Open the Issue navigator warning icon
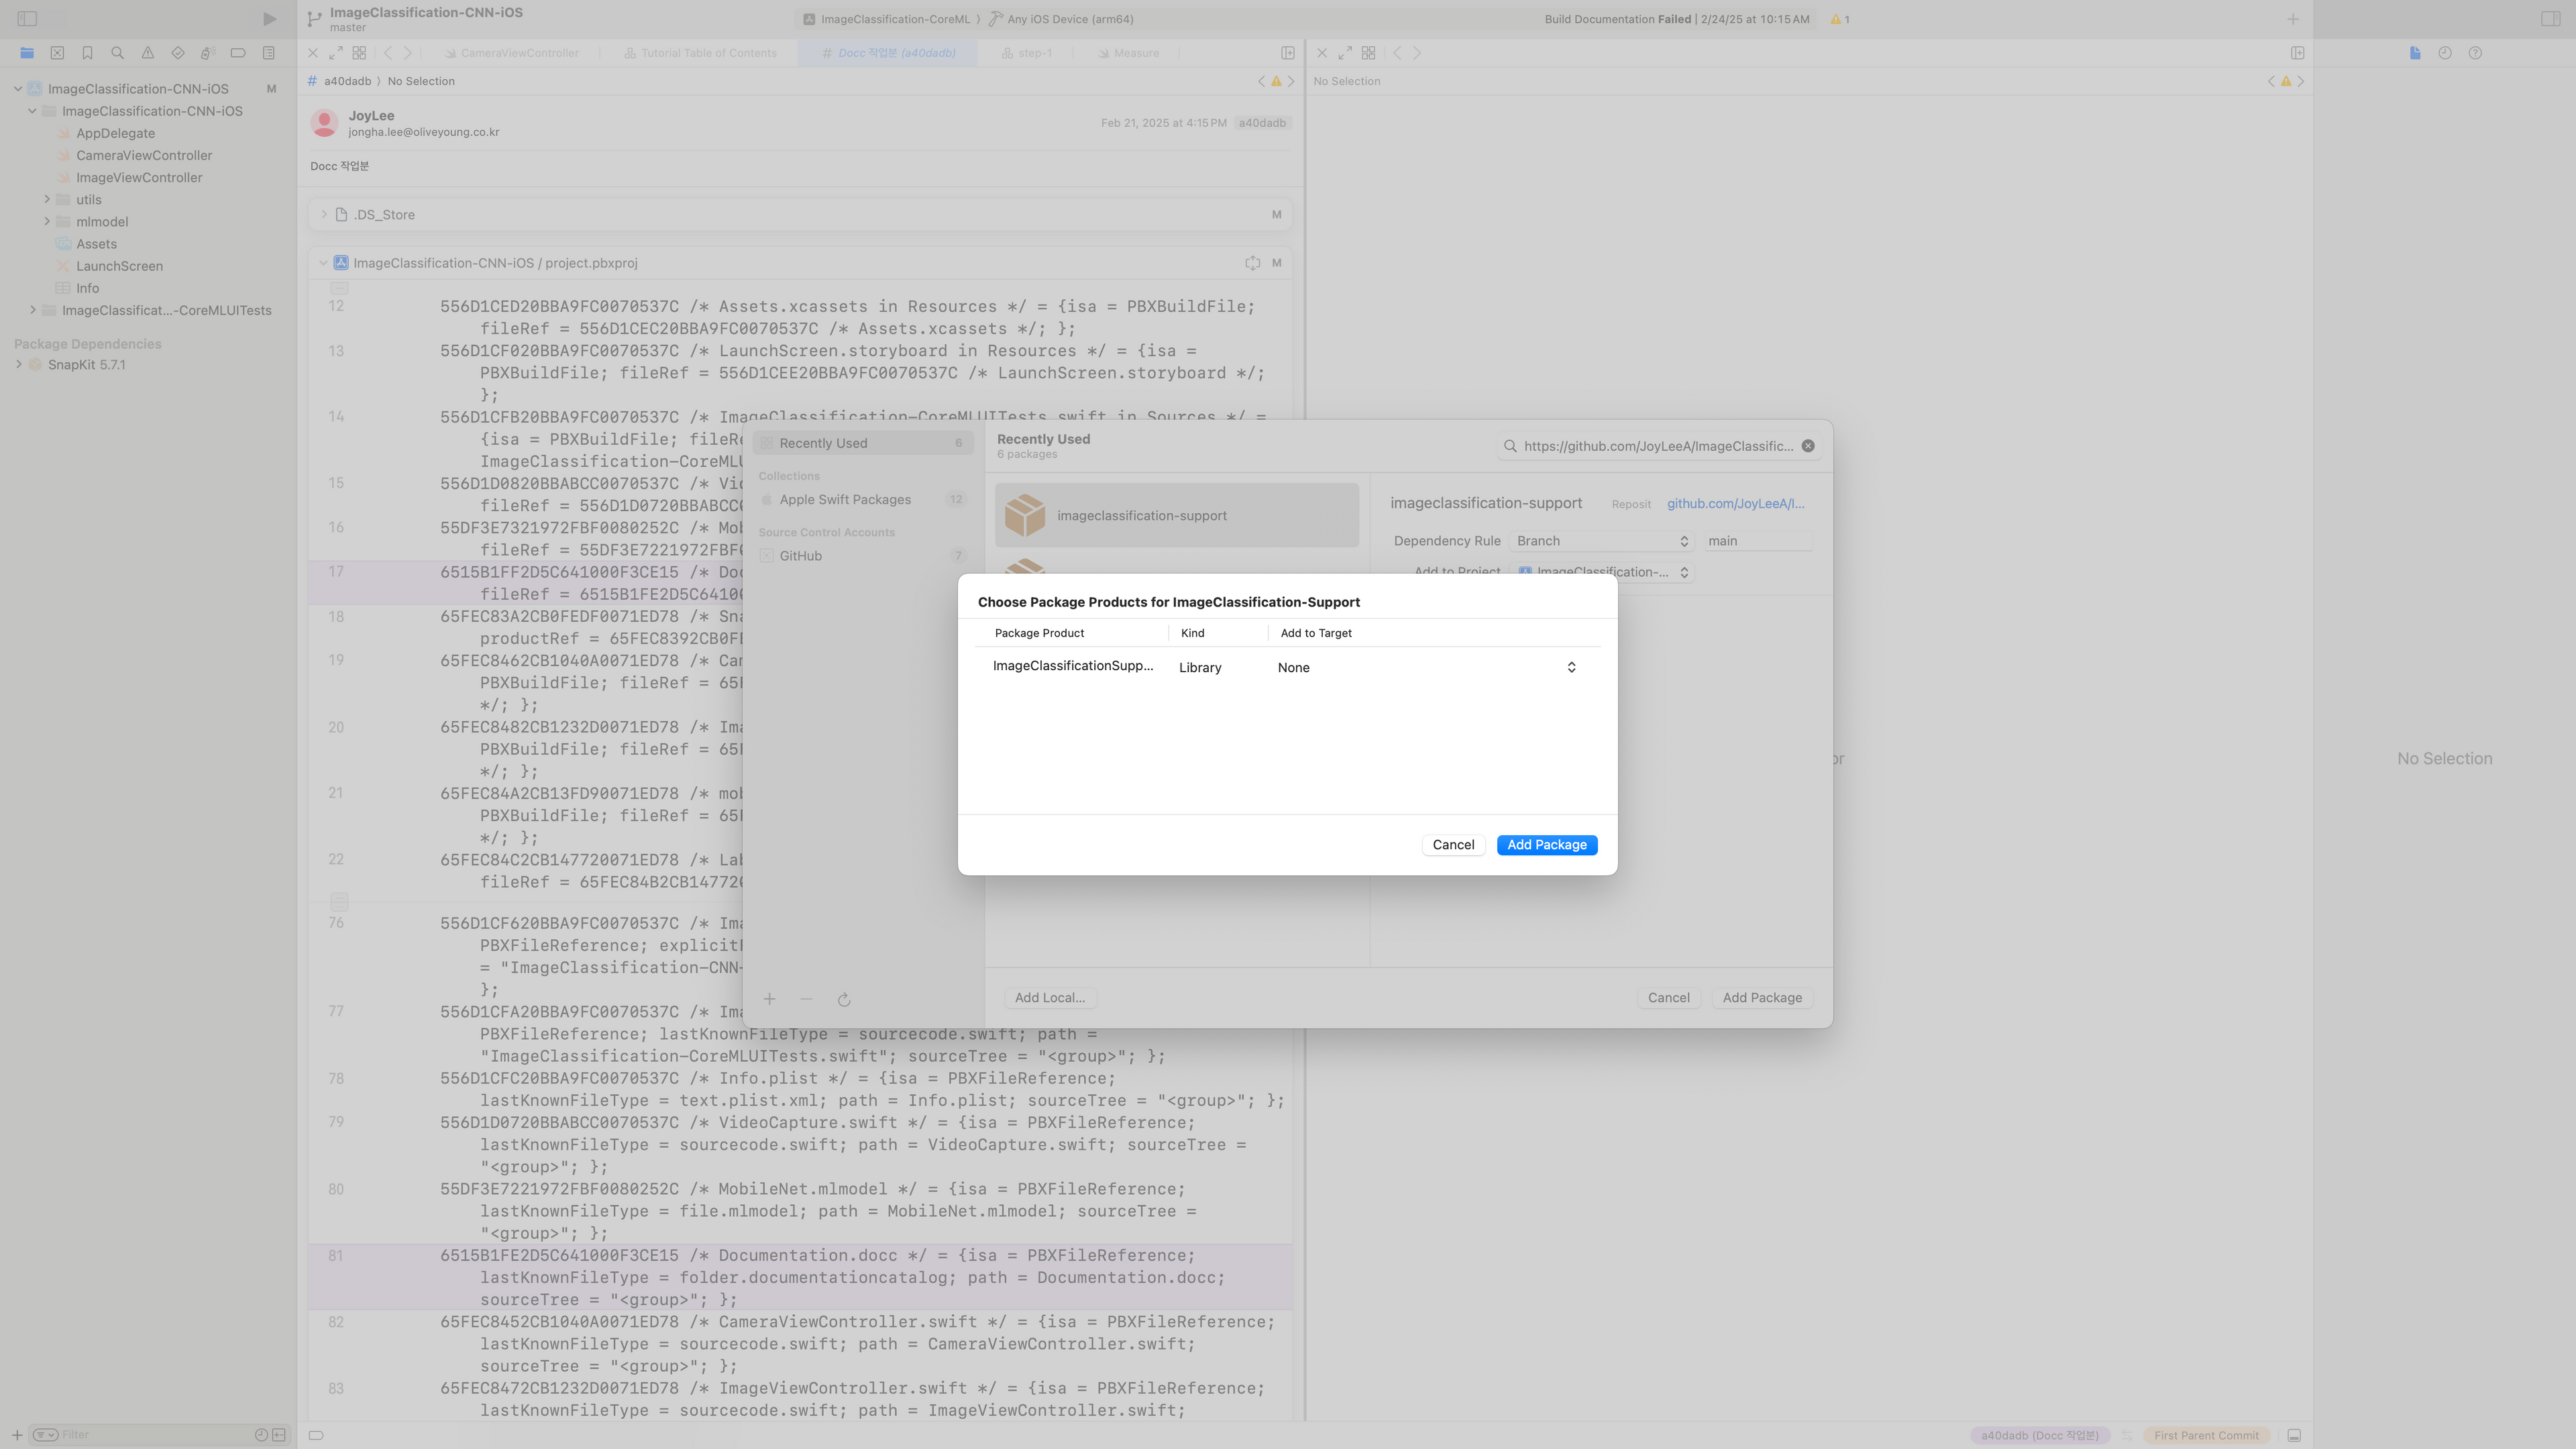 tap(148, 53)
